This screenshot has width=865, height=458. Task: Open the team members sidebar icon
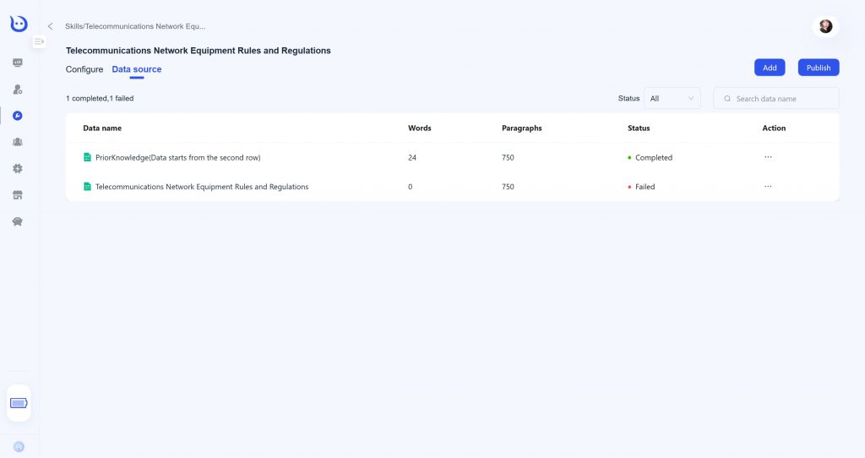(18, 142)
